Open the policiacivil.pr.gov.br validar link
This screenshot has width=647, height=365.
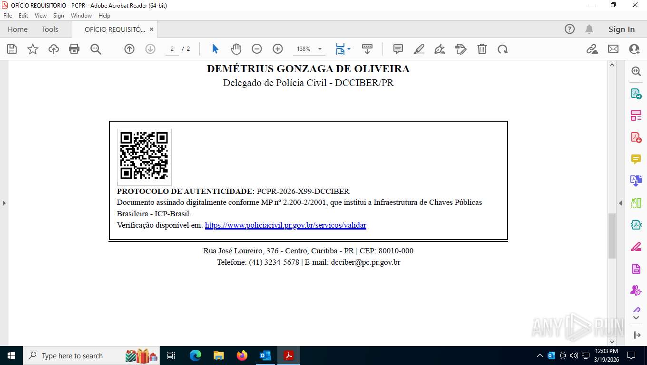[285, 225]
